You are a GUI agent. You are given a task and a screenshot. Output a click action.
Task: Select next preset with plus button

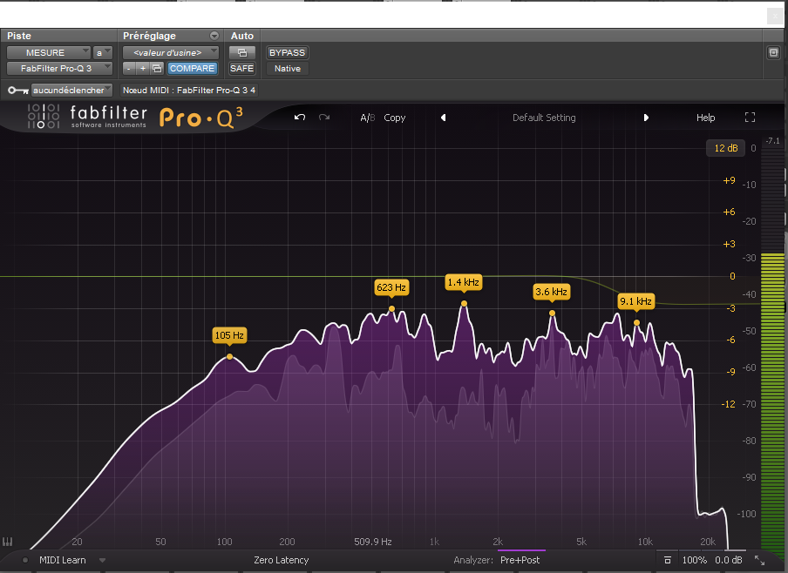143,68
